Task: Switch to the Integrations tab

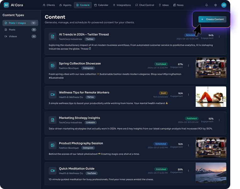Action: click(x=122, y=5)
